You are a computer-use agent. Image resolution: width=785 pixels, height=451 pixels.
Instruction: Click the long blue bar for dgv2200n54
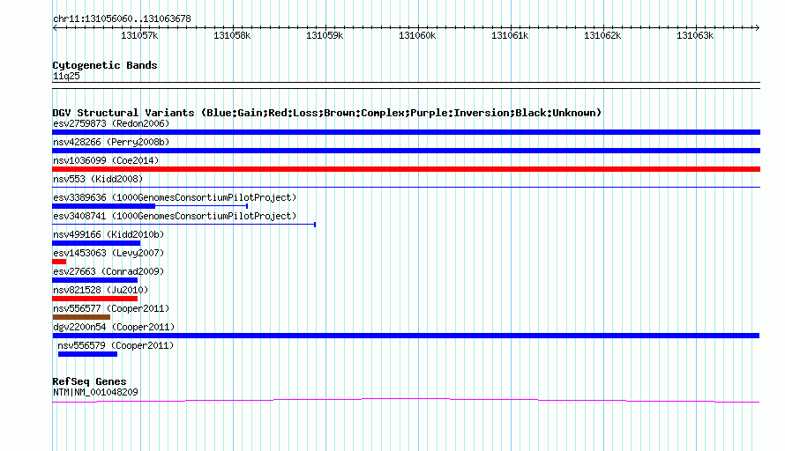coord(406,336)
